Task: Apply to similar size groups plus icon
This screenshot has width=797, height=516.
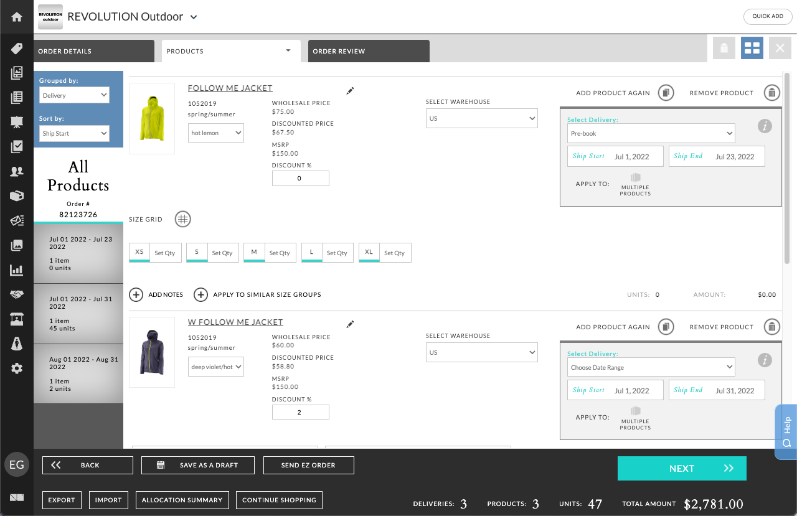Action: pyautogui.click(x=200, y=294)
